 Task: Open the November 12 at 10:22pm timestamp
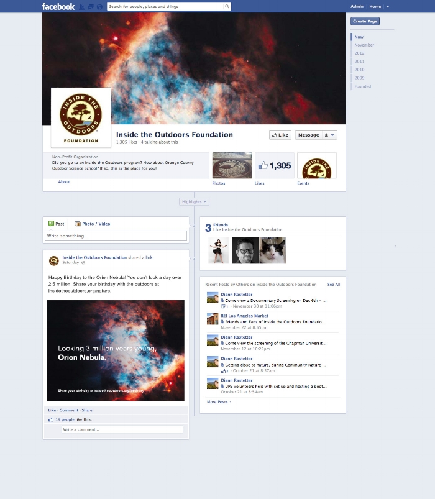tap(245, 349)
